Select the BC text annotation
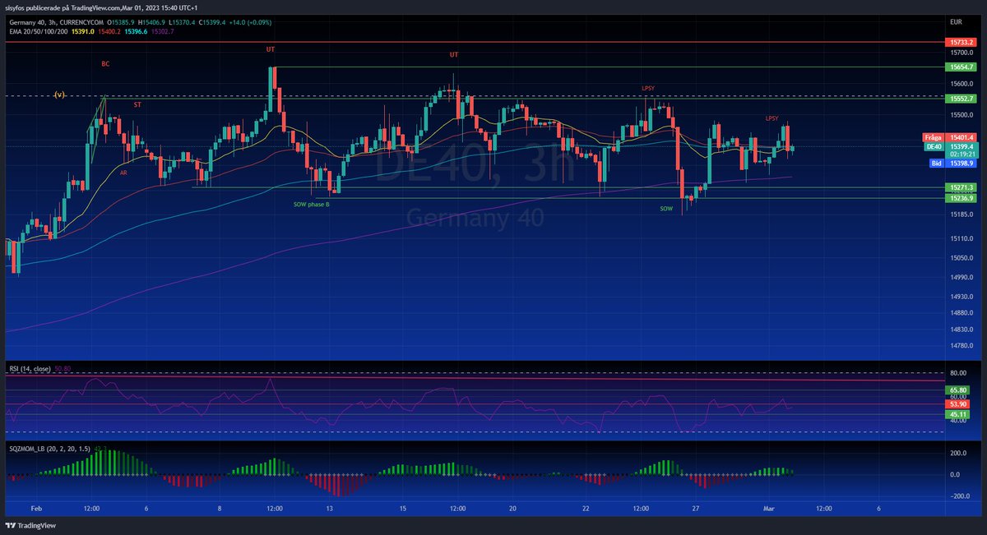This screenshot has width=987, height=535. click(x=105, y=63)
